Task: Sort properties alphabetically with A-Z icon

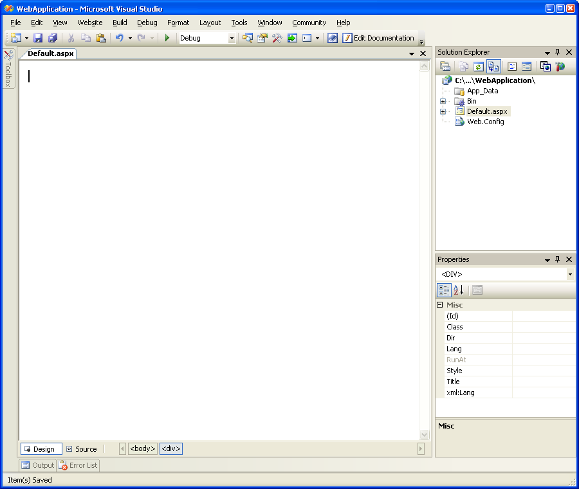Action: [458, 290]
